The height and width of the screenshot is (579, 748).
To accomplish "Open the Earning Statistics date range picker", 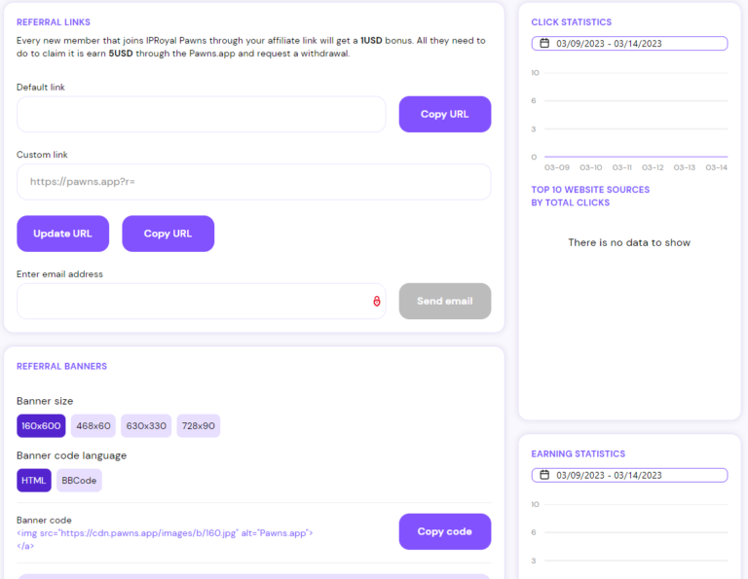I will point(629,476).
